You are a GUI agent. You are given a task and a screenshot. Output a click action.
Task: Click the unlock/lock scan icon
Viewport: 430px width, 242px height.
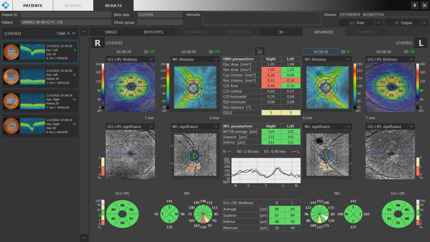259,51
